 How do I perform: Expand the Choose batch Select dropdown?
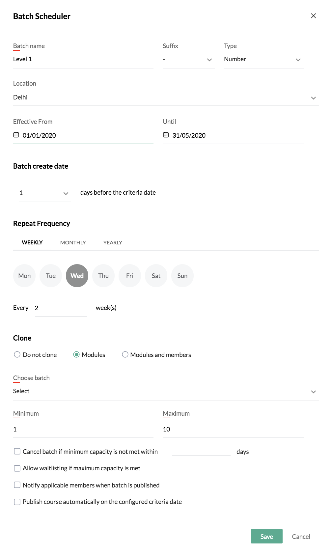pyautogui.click(x=166, y=391)
